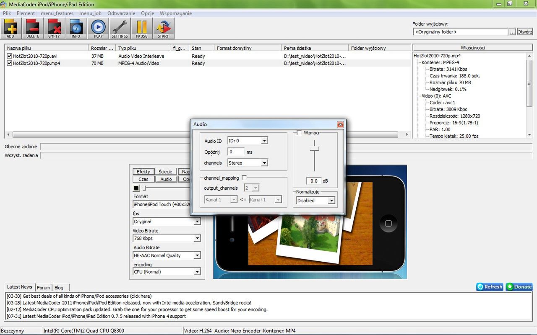Click the Nazwa pliku column header
Viewport: 537px width, 335px height.
tap(46, 48)
